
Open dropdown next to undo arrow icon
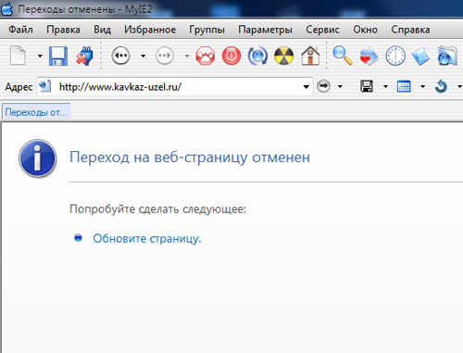459,87
